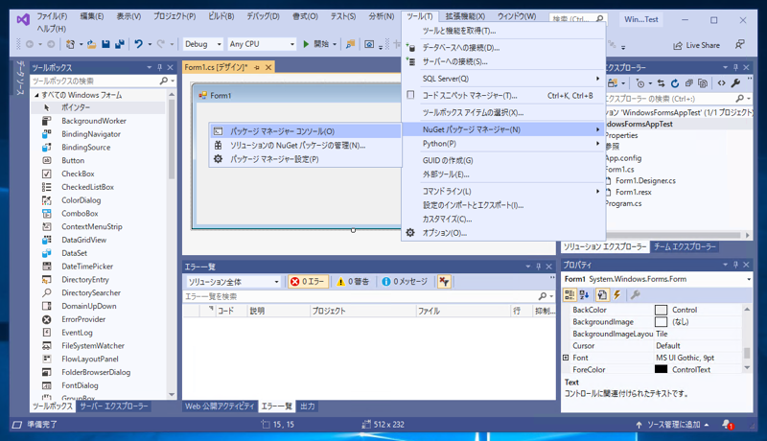
Task: Click the Categorized icon in Properties panel
Action: coord(569,294)
